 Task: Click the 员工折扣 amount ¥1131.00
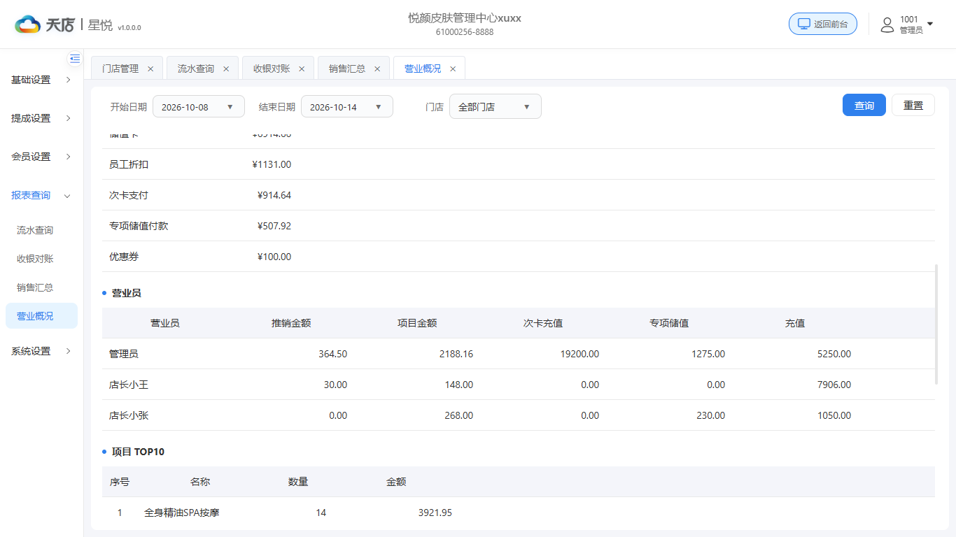272,164
